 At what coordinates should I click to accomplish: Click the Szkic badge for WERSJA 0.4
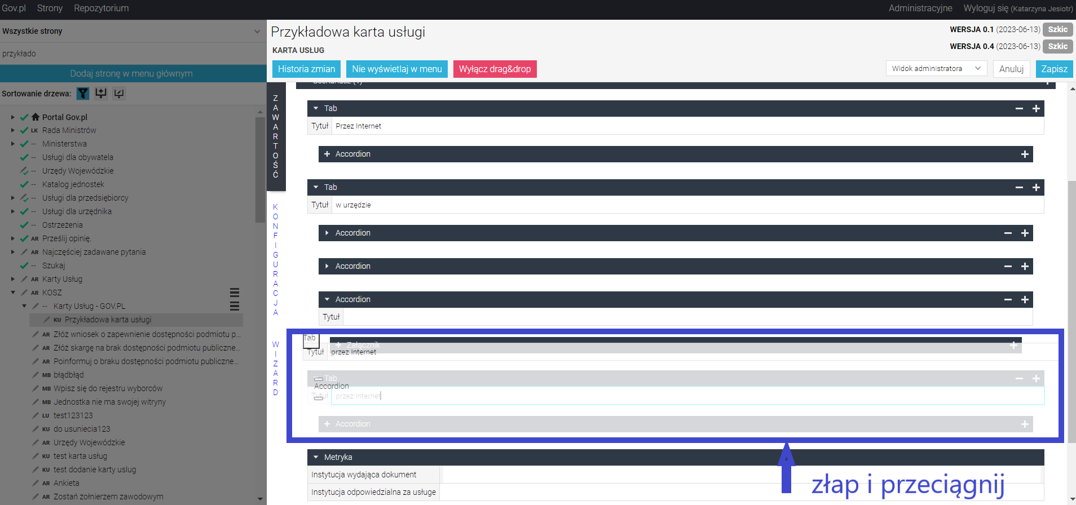[1057, 46]
